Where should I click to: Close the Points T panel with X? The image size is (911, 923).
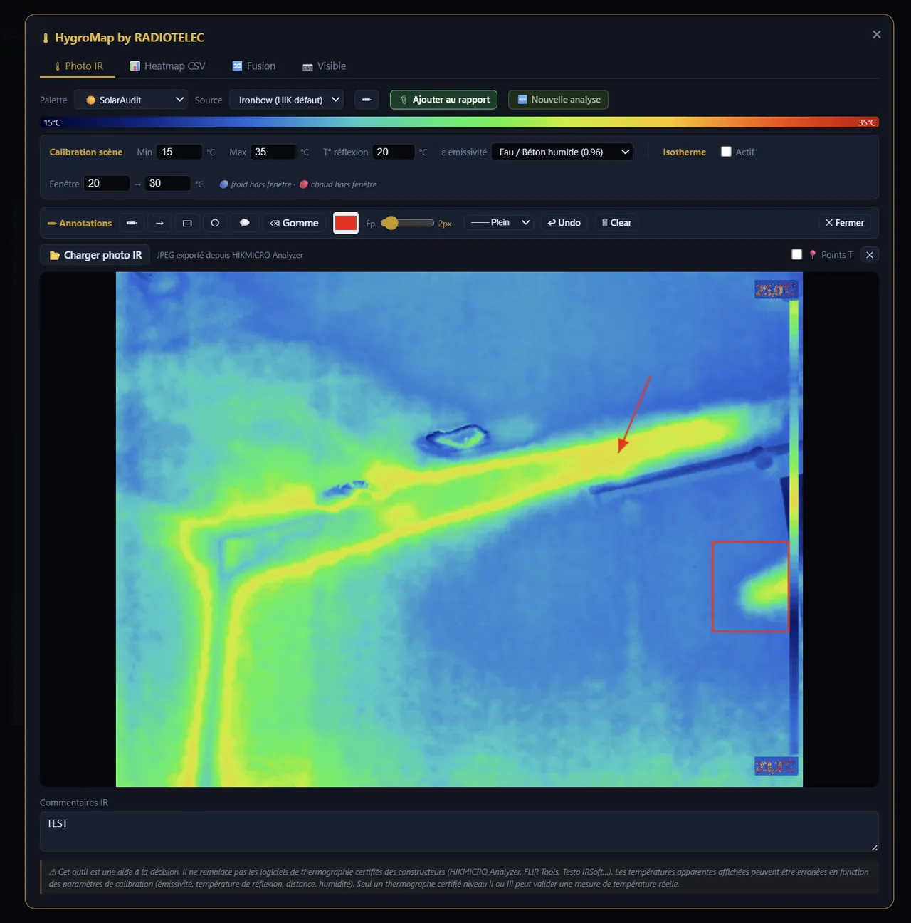(x=870, y=255)
